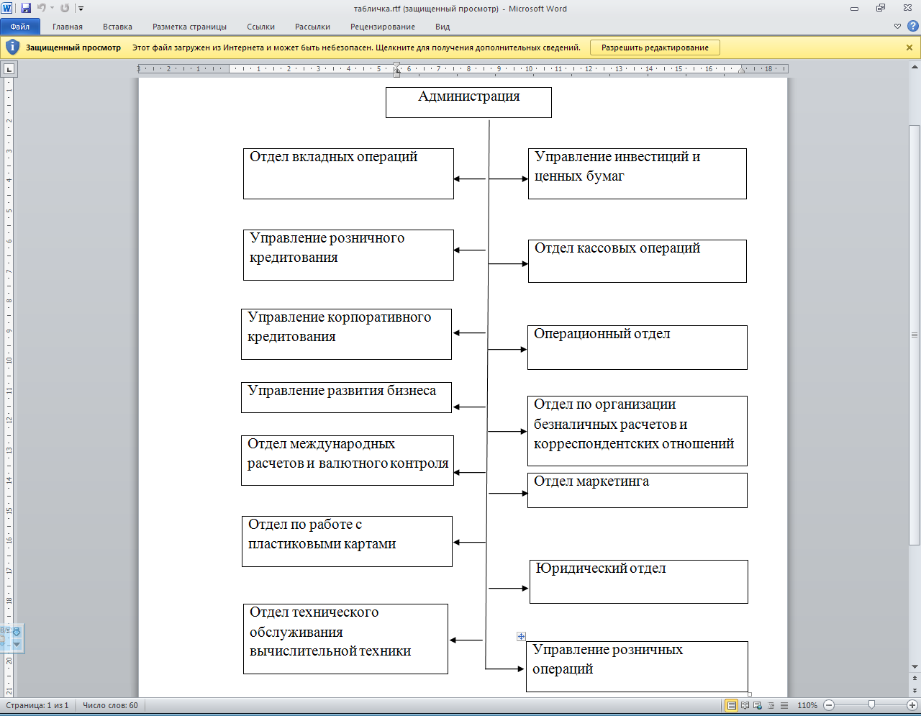The height and width of the screenshot is (716, 921).
Task: Click the tab stop selector at ruler corner
Action: coord(9,70)
